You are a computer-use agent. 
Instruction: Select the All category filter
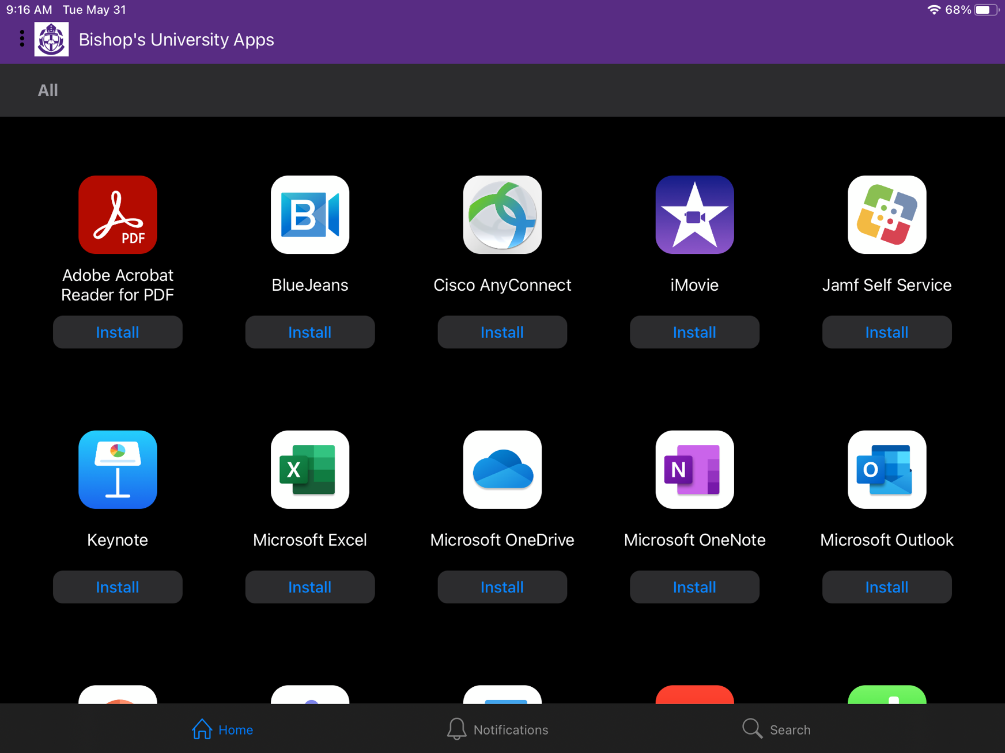(x=48, y=90)
